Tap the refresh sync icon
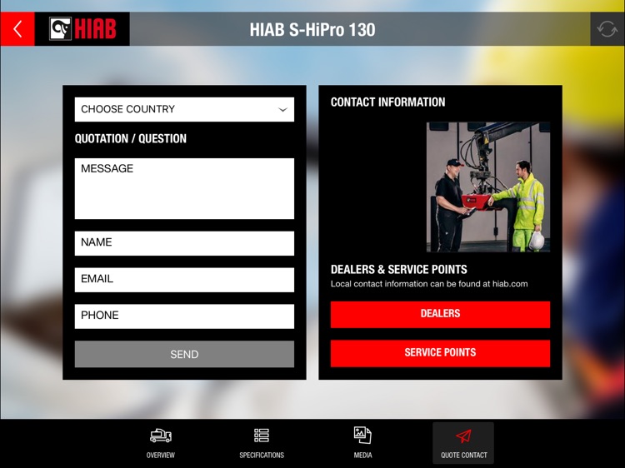Viewport: 625px width, 468px height. [607, 29]
